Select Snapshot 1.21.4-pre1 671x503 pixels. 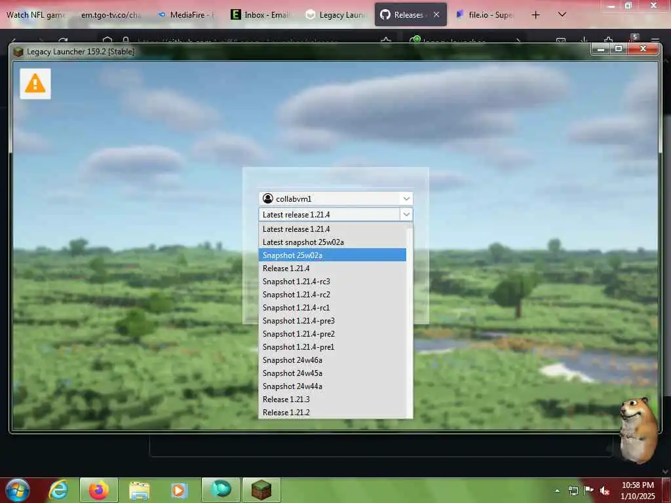[x=332, y=347]
